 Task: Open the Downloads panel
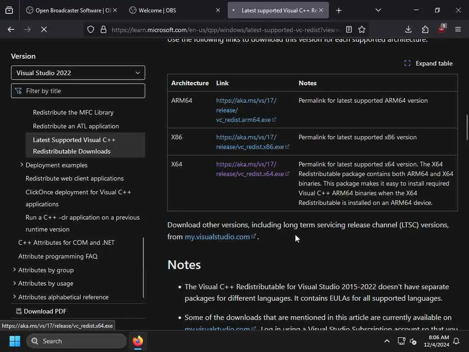(408, 29)
